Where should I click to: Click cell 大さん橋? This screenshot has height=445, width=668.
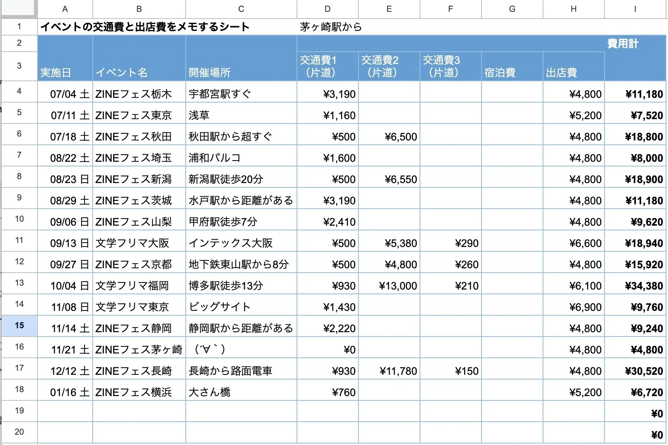tap(241, 390)
